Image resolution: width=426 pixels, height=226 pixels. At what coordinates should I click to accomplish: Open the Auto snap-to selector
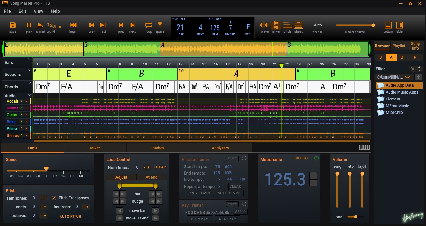[x=318, y=25]
